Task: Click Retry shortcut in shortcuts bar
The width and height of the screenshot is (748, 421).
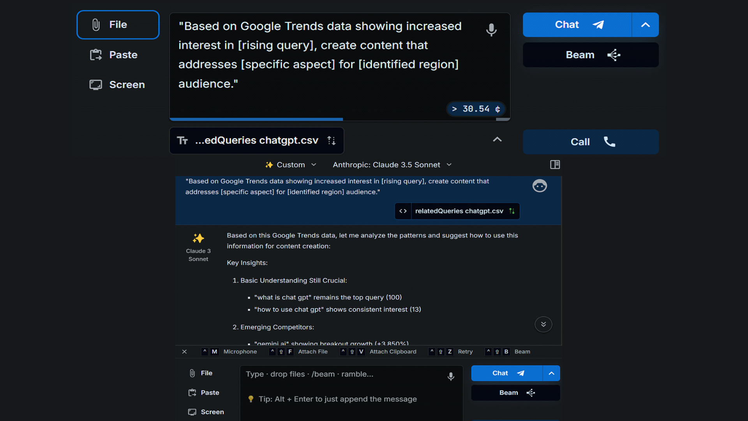Action: (x=451, y=352)
